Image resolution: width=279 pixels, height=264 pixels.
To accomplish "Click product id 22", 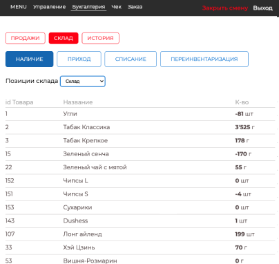I will tap(8, 167).
